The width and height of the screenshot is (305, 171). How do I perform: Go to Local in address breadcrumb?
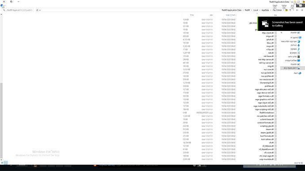[255, 10]
